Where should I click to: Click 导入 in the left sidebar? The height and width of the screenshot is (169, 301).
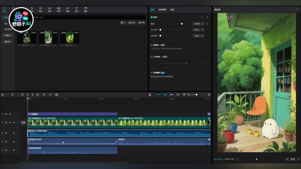coord(6,24)
